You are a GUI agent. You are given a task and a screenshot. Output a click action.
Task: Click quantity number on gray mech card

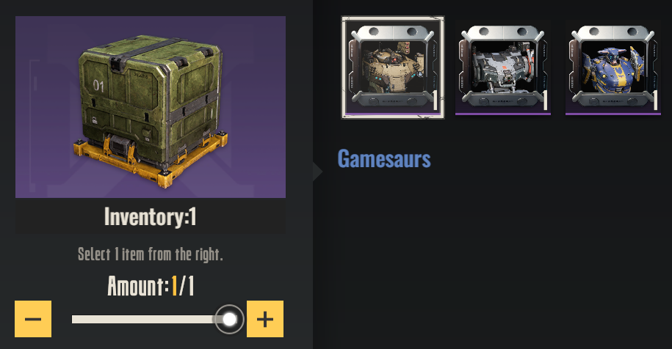coord(545,100)
